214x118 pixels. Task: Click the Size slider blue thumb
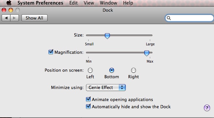pyautogui.click(x=107, y=36)
